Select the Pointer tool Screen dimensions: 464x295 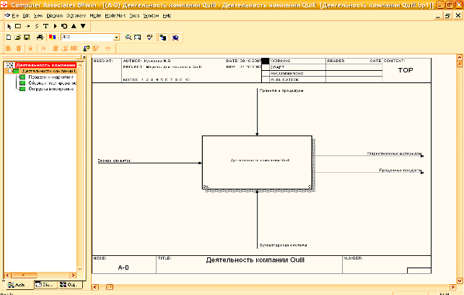[x=9, y=26]
